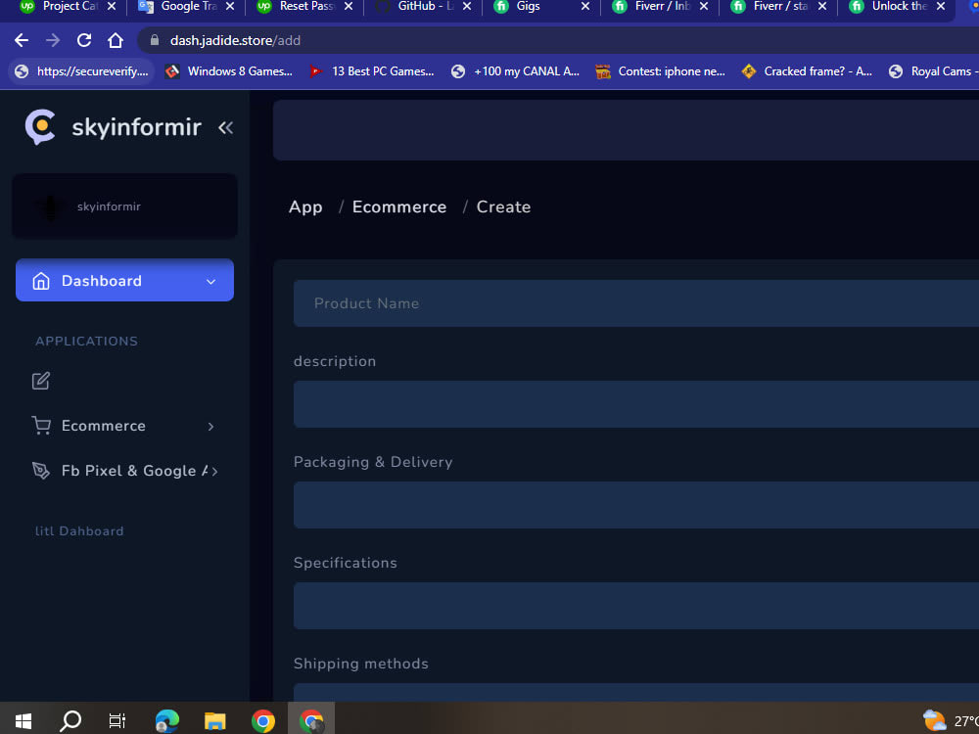Expand the Ecommerce submenu arrow
The image size is (979, 734).
click(211, 427)
